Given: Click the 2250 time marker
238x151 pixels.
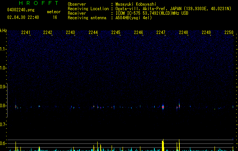Looking at the screenshot, I should [229, 32].
